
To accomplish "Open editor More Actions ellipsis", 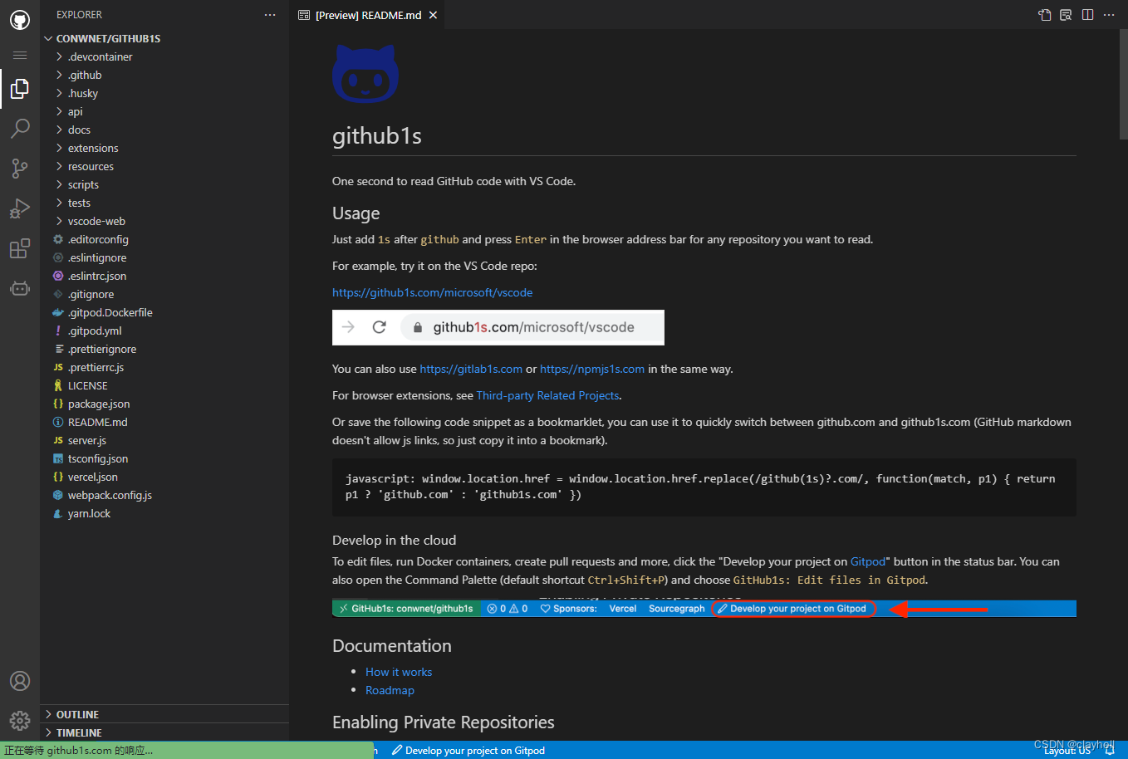I will click(1109, 15).
